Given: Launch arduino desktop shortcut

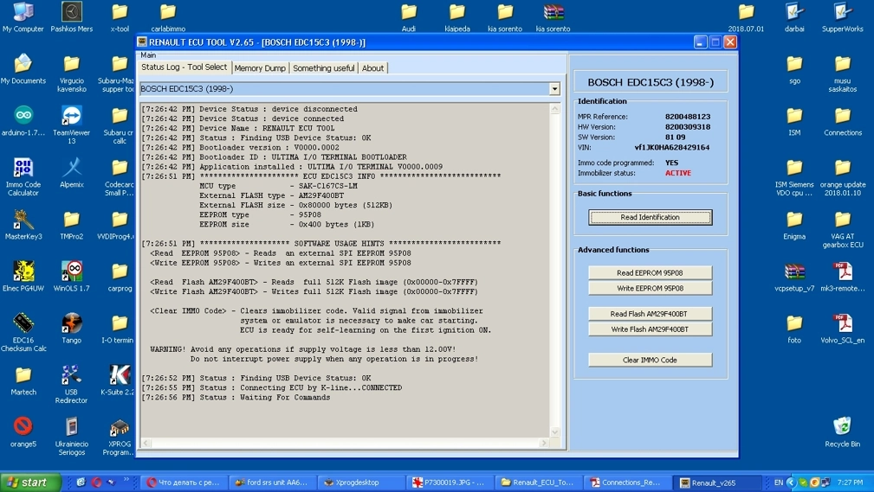Looking at the screenshot, I should (x=23, y=120).
